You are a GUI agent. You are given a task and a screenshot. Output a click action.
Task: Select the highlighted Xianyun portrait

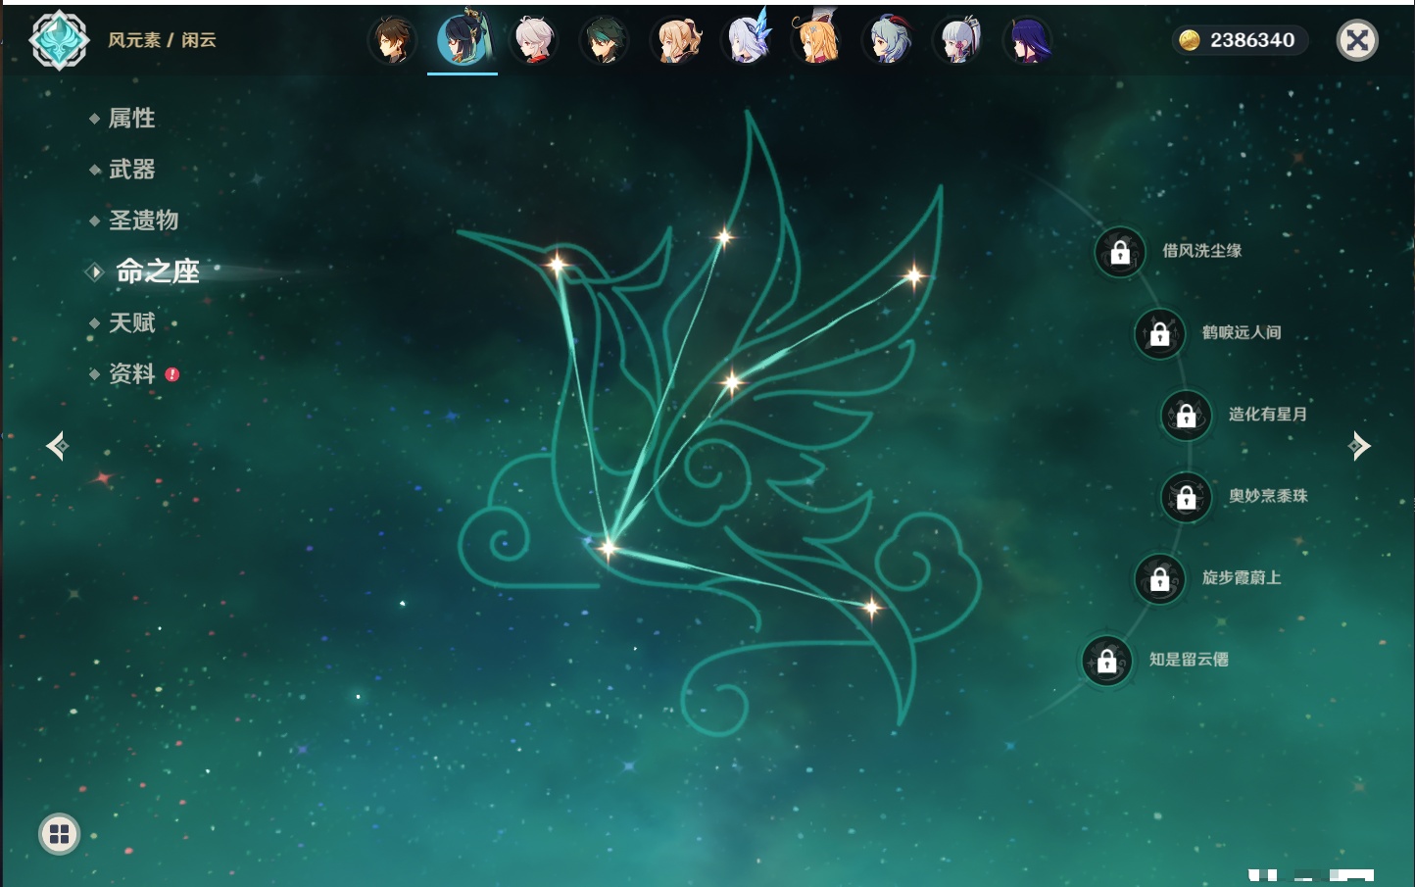tap(463, 40)
